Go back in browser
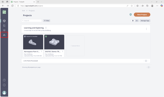Image resolution: width=164 pixels, height=97 pixels. click(3, 6)
